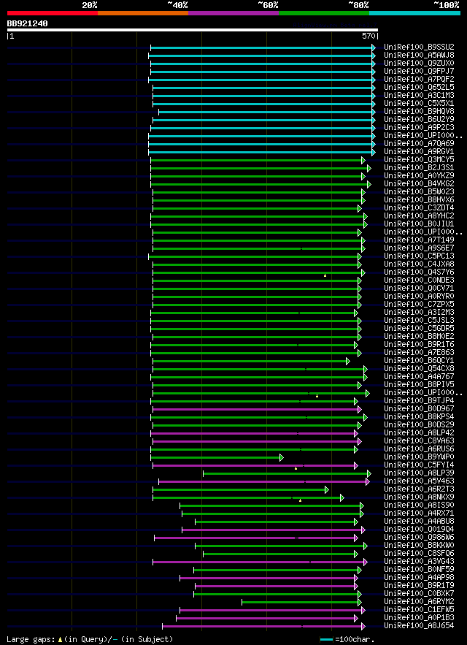The width and height of the screenshot is (467, 645).
Task: Click the short green alignment bar for A6RYM2
Action: [300, 602]
